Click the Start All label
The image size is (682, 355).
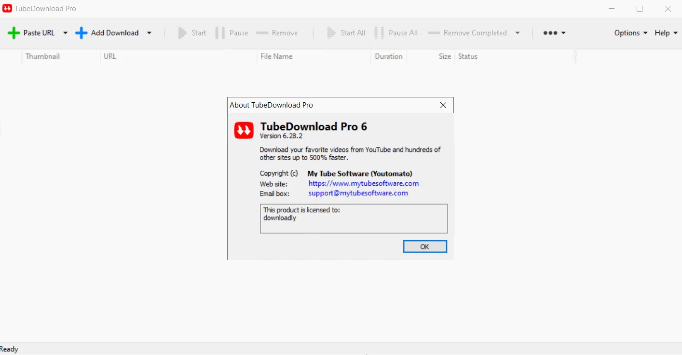click(353, 33)
